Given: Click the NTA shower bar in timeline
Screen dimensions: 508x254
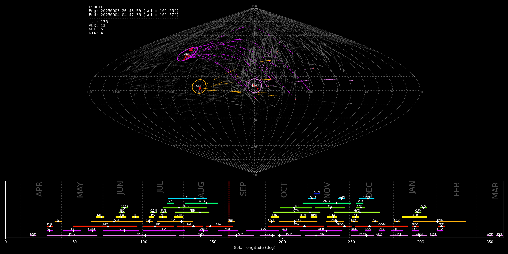Looking at the screenshot, I should pos(322,235).
